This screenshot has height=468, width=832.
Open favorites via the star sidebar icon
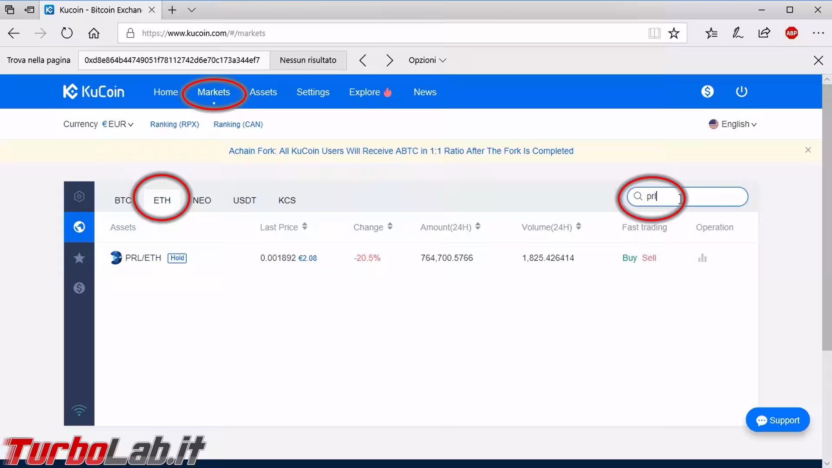(x=79, y=258)
